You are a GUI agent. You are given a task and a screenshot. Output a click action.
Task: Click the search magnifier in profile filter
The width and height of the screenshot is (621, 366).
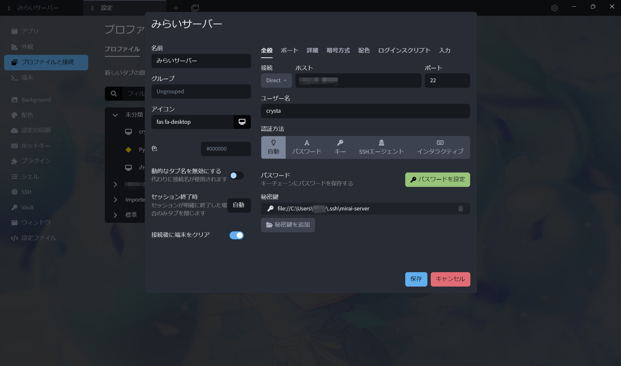(114, 94)
